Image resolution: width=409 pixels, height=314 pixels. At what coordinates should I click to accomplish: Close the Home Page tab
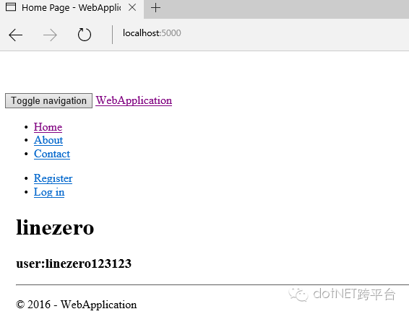tap(132, 7)
